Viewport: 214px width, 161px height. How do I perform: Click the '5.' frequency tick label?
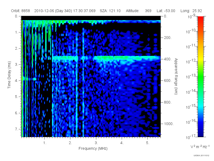tap(148, 143)
